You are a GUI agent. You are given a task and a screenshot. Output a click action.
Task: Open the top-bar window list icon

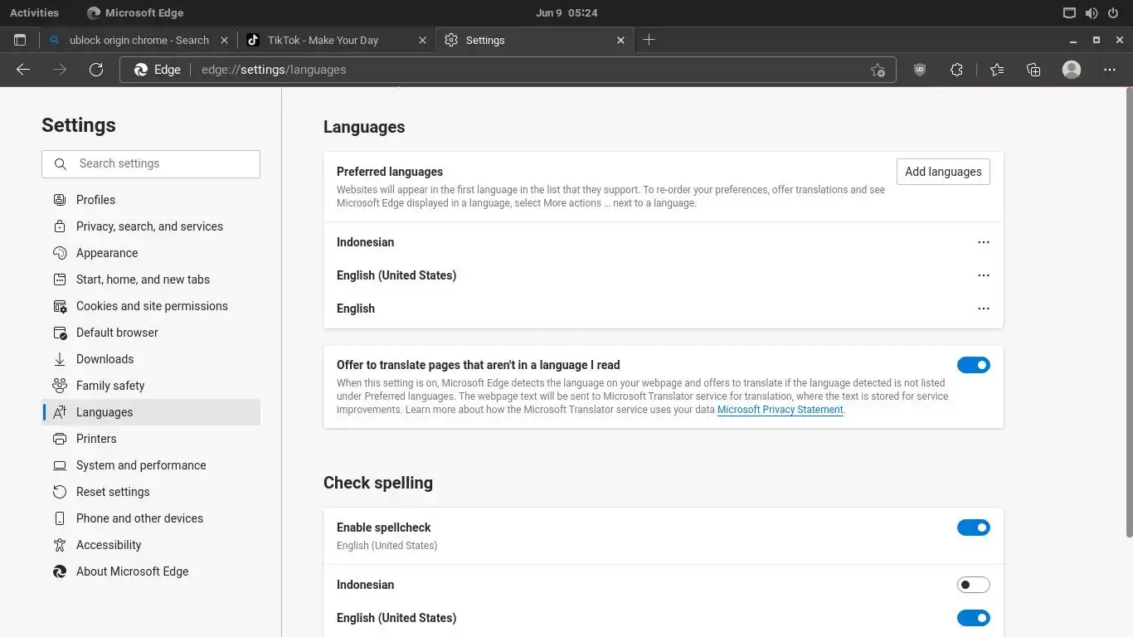1069,12
